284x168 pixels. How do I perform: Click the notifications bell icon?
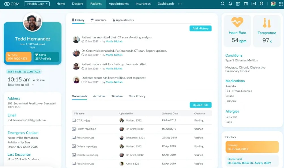[x=230, y=4]
